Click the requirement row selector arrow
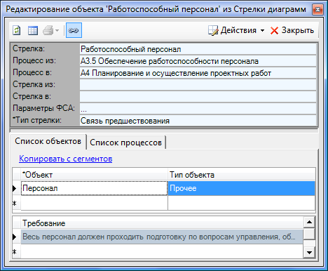This screenshot has width=328, height=271. point(15,237)
